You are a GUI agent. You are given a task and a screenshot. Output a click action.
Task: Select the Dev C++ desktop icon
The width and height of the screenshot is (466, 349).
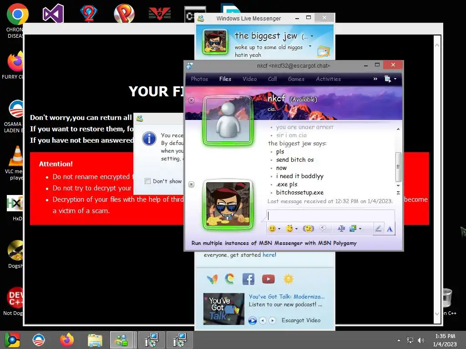coord(15,298)
